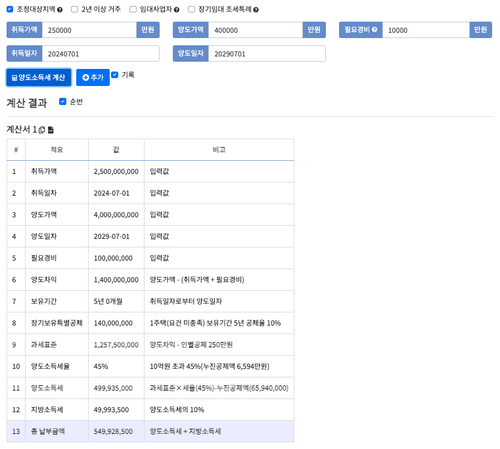This screenshot has height=449, width=500.
Task: Select the 양도소득세 value 499,935,000
Action: point(113,388)
